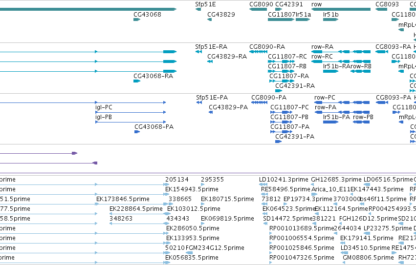Select the RE58496.5prime EST label
Image resolution: width=416 pixels, height=265 pixels.
285,190
